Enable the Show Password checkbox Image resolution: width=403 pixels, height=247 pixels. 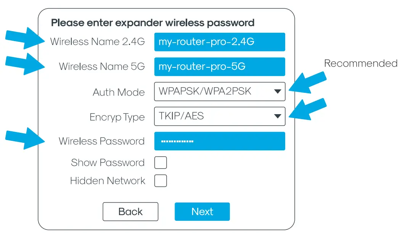161,163
